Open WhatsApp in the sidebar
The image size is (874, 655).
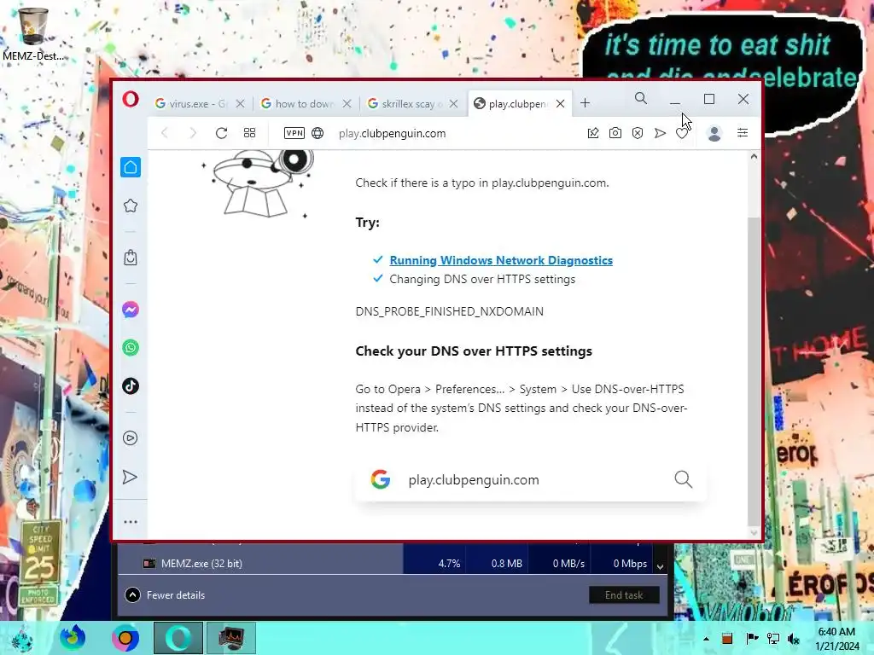coord(131,348)
